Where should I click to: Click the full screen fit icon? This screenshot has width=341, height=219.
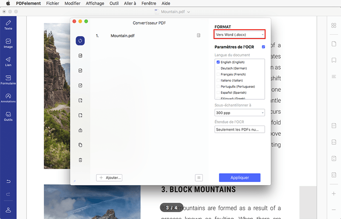(334, 175)
